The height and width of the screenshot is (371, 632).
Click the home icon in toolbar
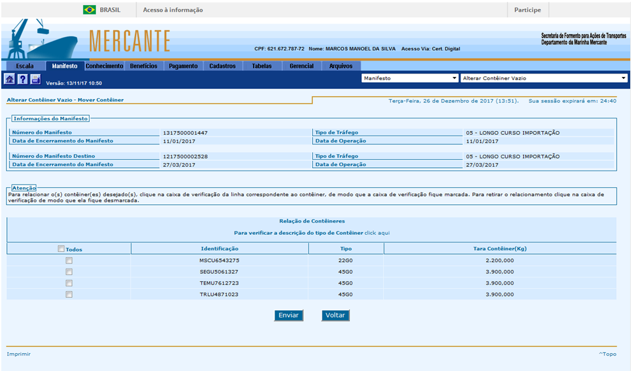coord(10,80)
